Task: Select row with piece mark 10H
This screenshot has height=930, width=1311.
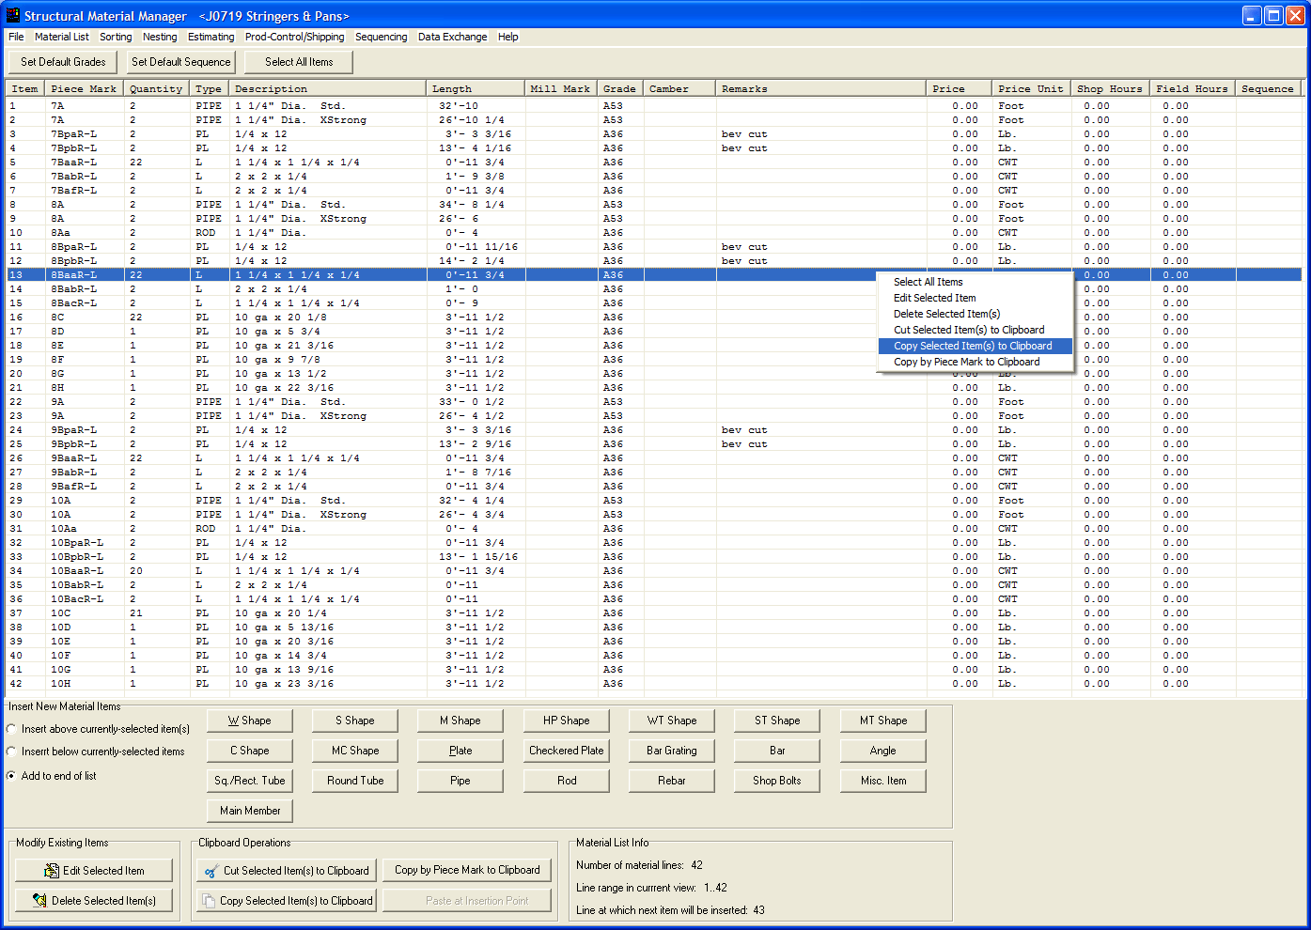Action: coord(654,684)
